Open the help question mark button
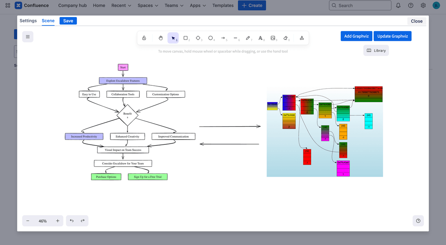Screen dimensions: 446x245 tap(418, 221)
